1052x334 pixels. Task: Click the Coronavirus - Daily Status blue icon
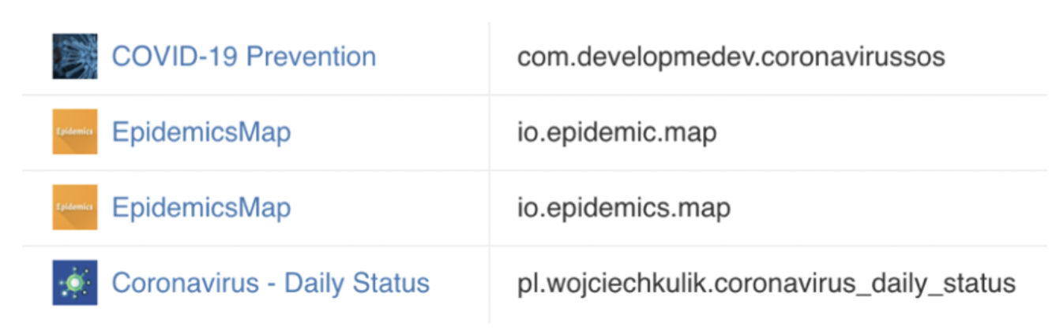[x=75, y=283]
